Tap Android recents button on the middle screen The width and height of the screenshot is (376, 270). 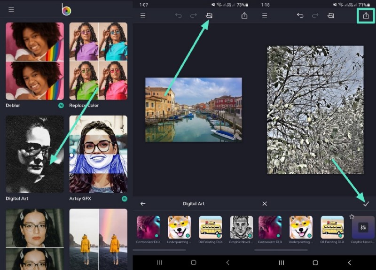tap(159, 262)
